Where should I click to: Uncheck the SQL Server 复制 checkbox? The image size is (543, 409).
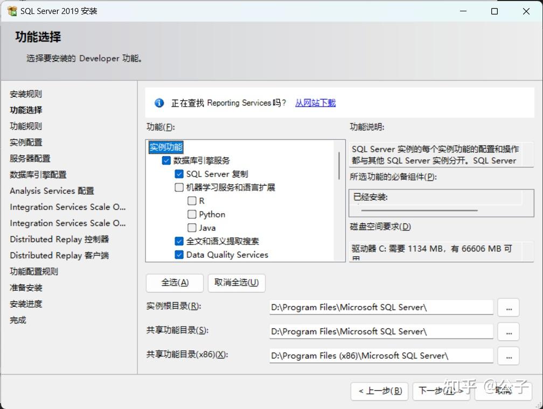(178, 174)
